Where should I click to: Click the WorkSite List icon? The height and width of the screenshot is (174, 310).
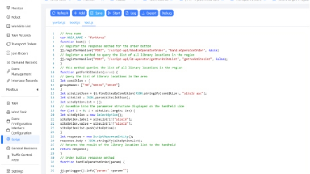point(8,26)
